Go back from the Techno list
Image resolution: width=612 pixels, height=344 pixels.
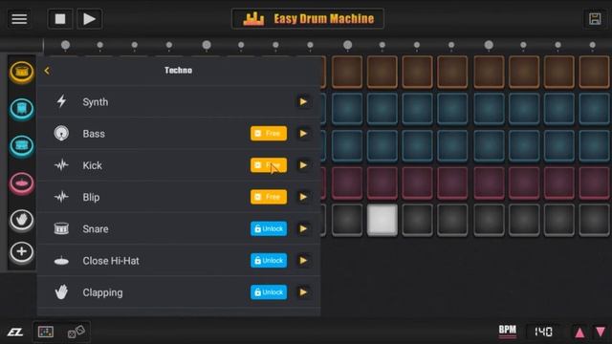coord(47,71)
